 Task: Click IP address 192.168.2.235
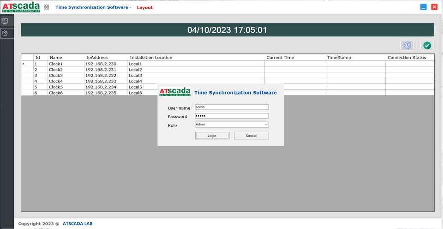tap(106, 93)
